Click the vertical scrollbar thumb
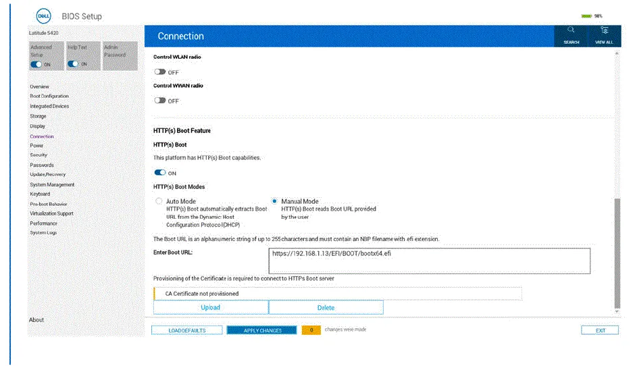 (616, 253)
